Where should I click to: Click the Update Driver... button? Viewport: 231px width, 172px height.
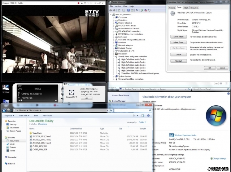click(179, 43)
